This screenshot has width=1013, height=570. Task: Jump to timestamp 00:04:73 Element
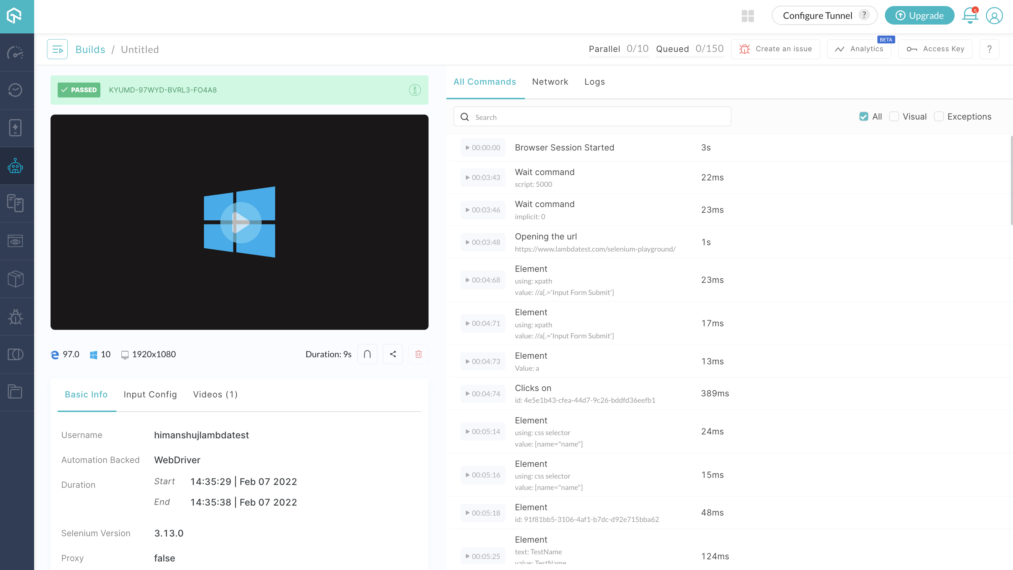point(483,361)
